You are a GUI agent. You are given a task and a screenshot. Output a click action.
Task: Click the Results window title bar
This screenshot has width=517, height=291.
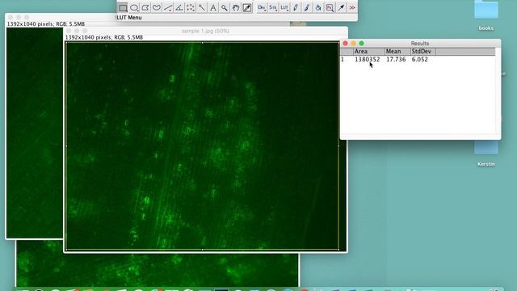pos(420,43)
